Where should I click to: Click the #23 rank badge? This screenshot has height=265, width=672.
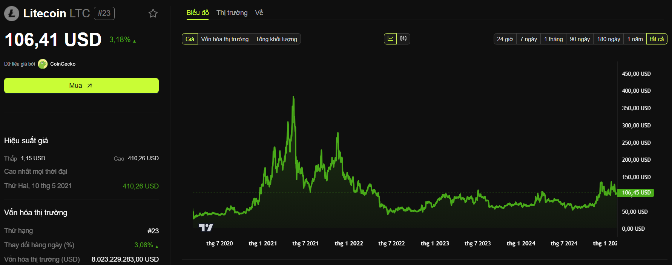pos(104,13)
